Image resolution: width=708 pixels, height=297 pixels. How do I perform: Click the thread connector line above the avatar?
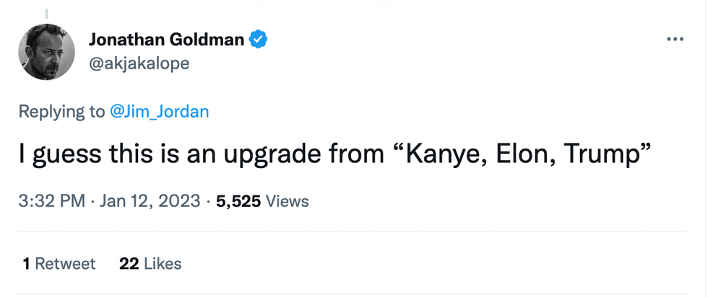coord(47,12)
